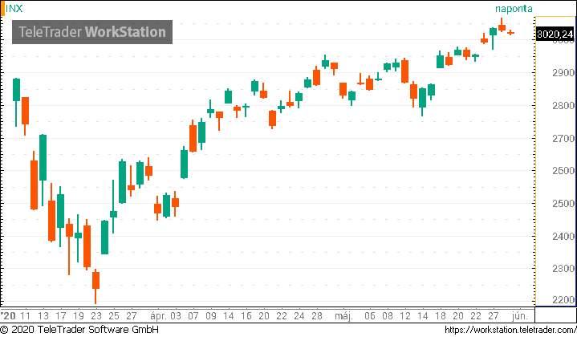This screenshot has height=337, width=577.
Task: Click the 2200 price axis label
Action: (x=563, y=300)
